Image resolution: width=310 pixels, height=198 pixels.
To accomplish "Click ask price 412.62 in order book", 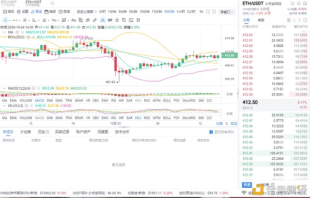I will point(247,35).
